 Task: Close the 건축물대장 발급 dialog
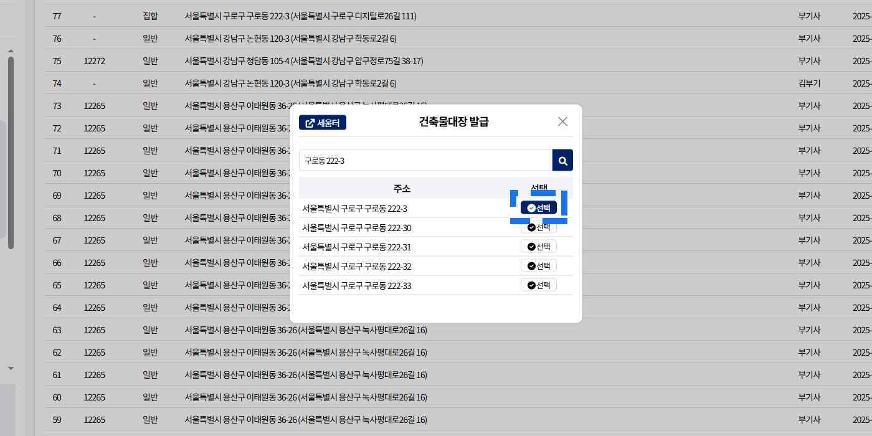click(562, 122)
